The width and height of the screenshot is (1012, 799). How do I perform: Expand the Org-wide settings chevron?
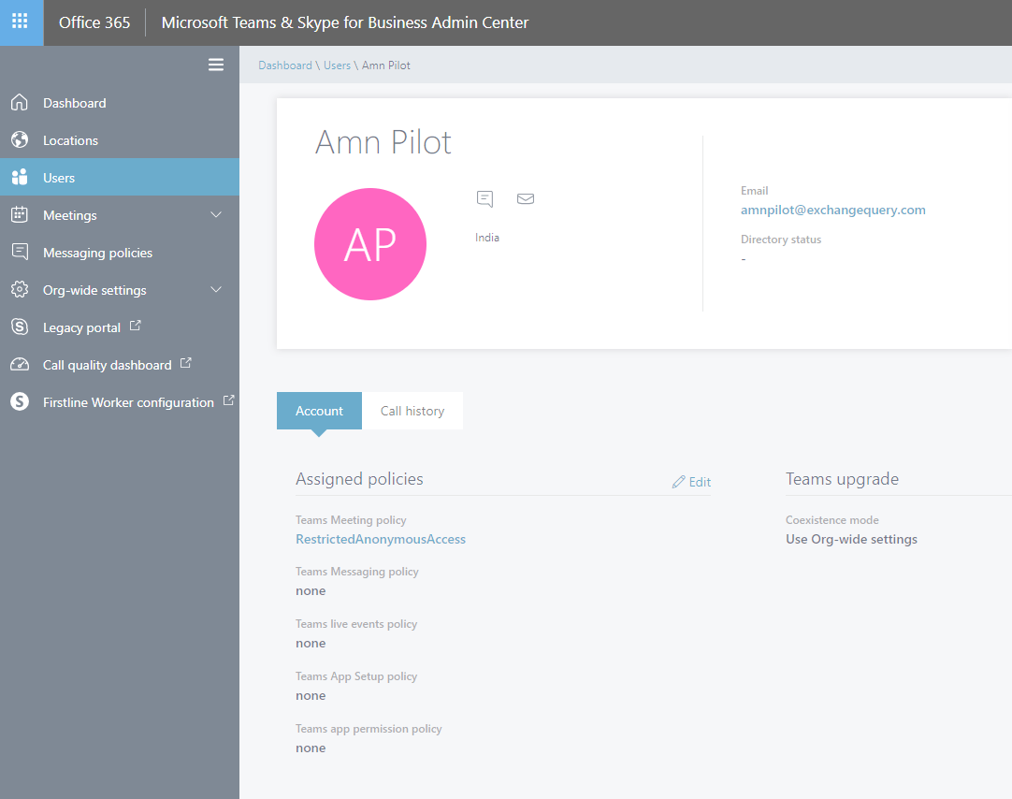(216, 290)
